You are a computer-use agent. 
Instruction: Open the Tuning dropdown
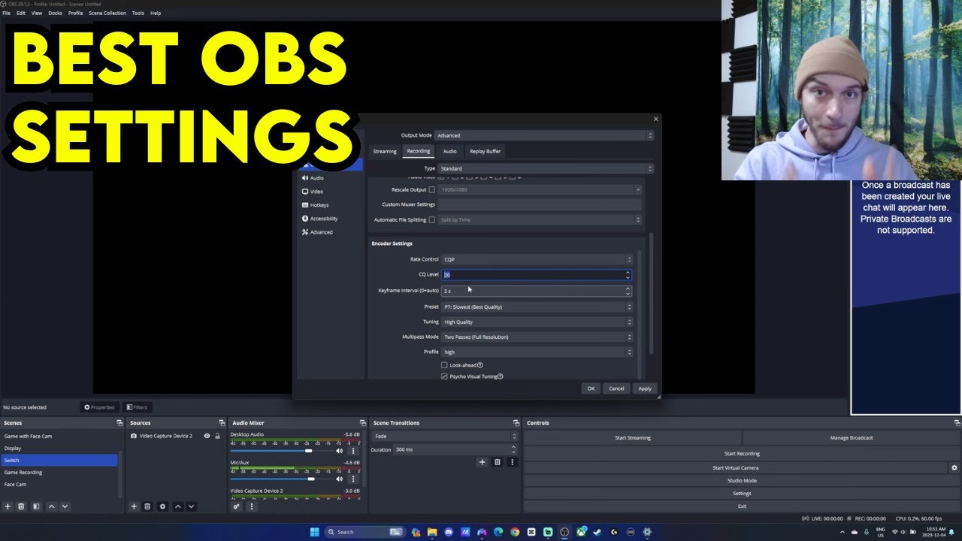(537, 322)
